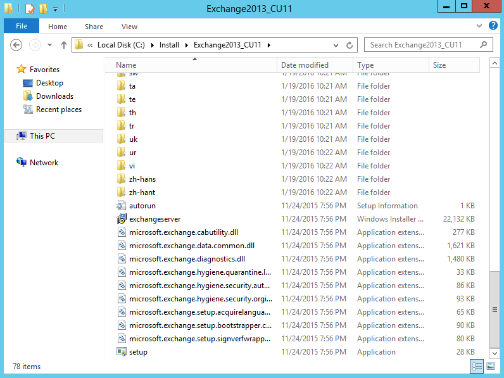Open the File menu
This screenshot has height=378, width=504.
22,27
